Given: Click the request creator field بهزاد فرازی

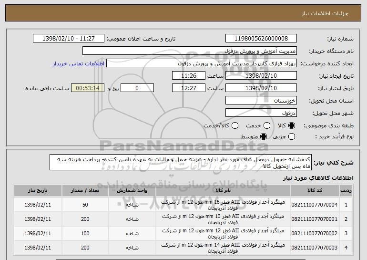Looking at the screenshot, I should tap(202, 63).
